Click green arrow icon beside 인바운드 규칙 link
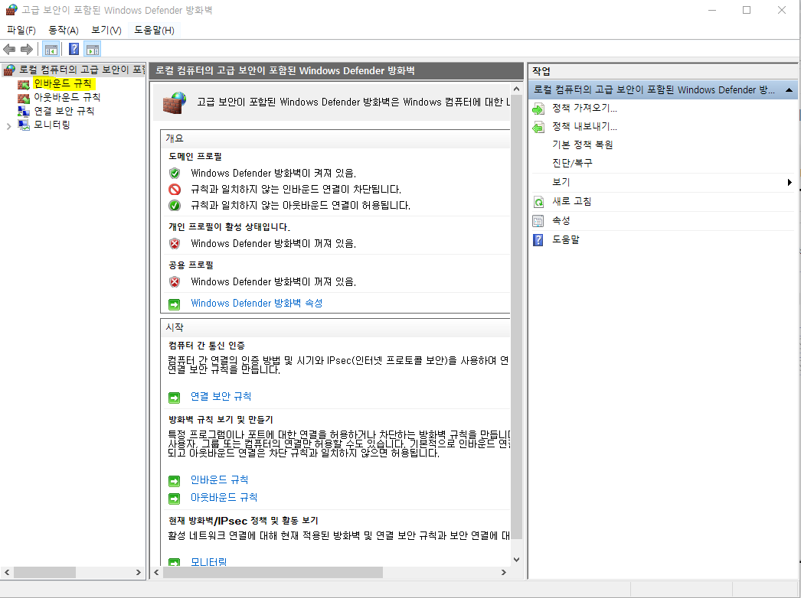This screenshot has width=801, height=598. tap(174, 481)
